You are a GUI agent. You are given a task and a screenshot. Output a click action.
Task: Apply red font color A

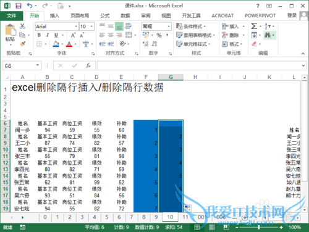click(x=69, y=44)
